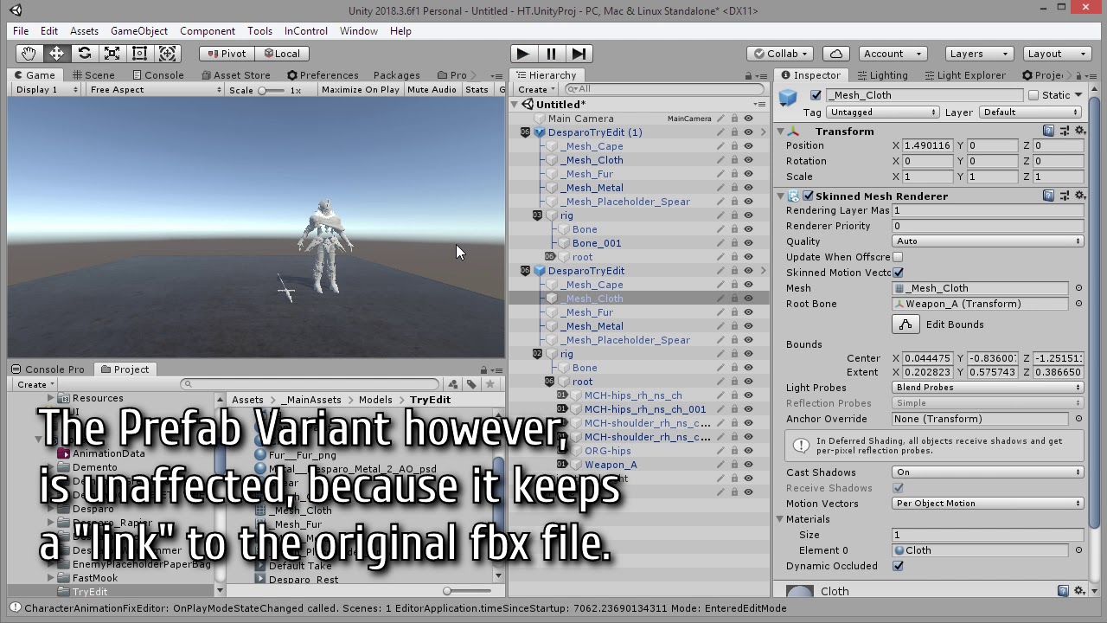1107x623 pixels.
Task: Toggle Skinned Motion Vectors checkbox
Action: point(898,273)
